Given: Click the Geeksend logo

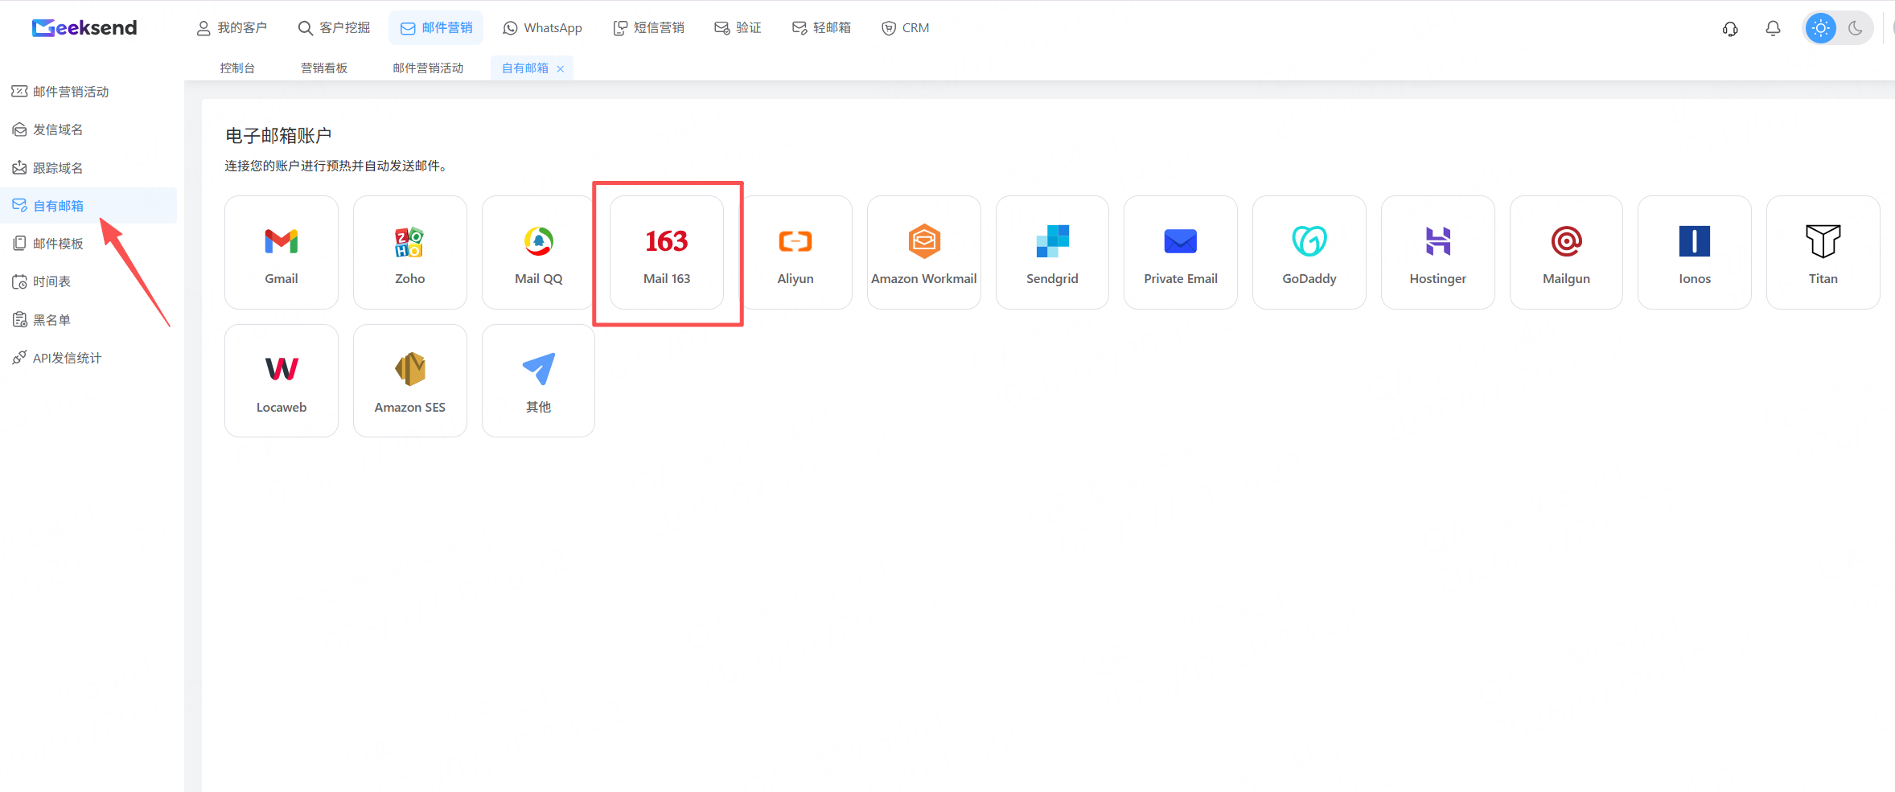Looking at the screenshot, I should pos(84,28).
